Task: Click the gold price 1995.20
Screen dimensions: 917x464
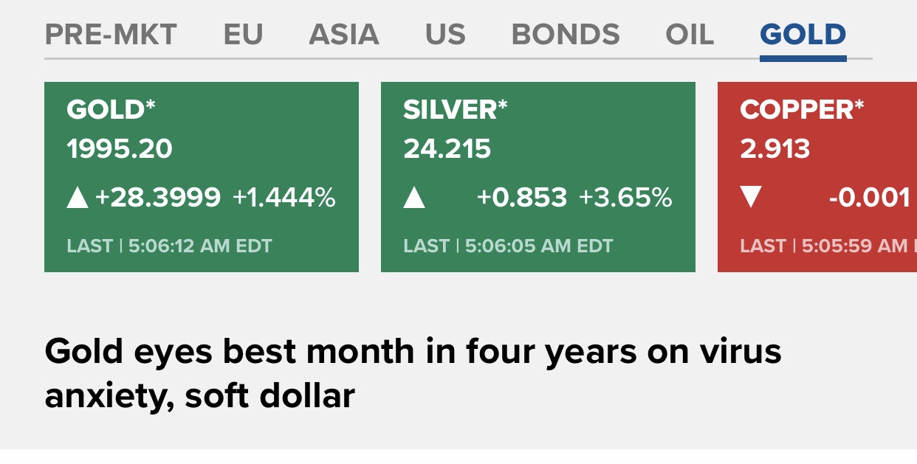Action: (120, 149)
